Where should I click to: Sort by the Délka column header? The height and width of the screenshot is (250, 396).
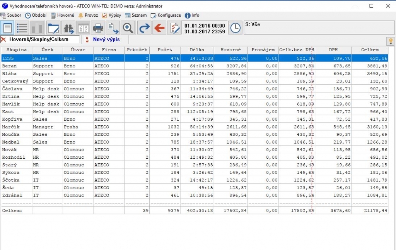pos(197,50)
